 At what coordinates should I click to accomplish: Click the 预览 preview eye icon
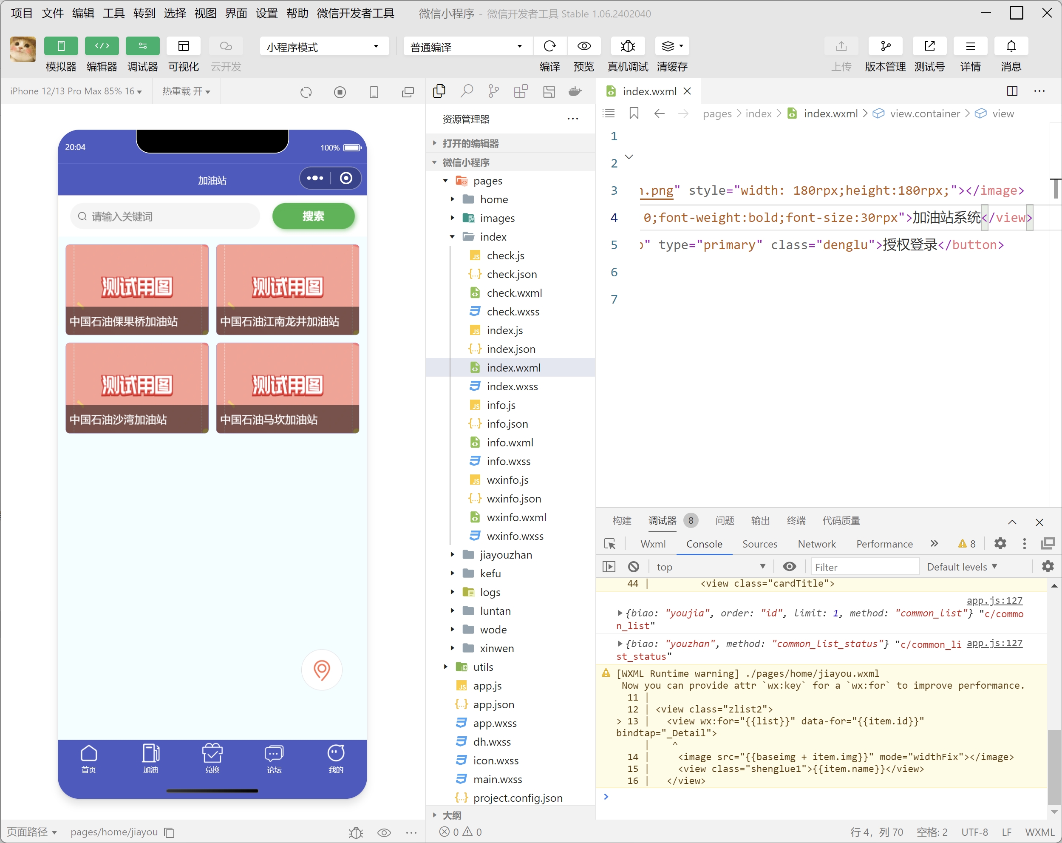[x=584, y=46]
